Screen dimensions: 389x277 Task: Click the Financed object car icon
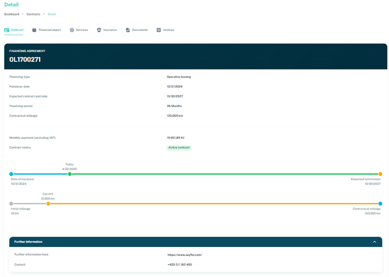[x=34, y=30]
